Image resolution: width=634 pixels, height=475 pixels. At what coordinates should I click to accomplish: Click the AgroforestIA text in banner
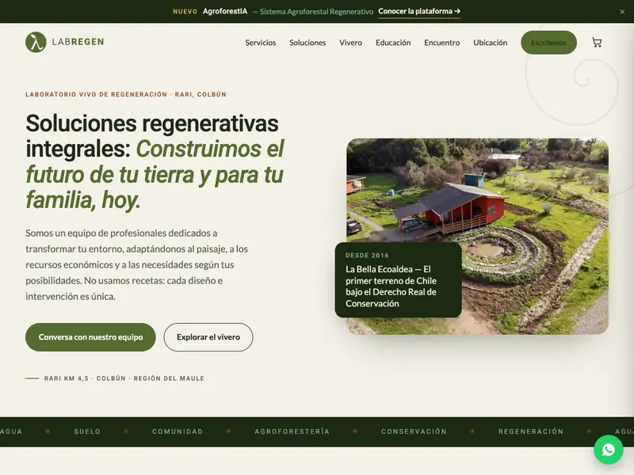coord(225,11)
